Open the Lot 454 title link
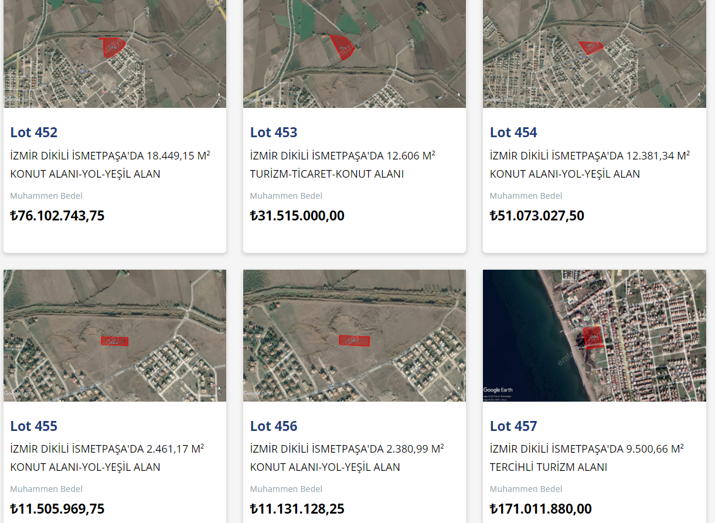 click(513, 133)
